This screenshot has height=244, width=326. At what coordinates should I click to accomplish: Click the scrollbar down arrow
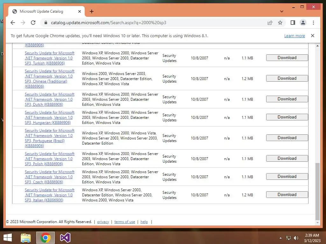317,223
